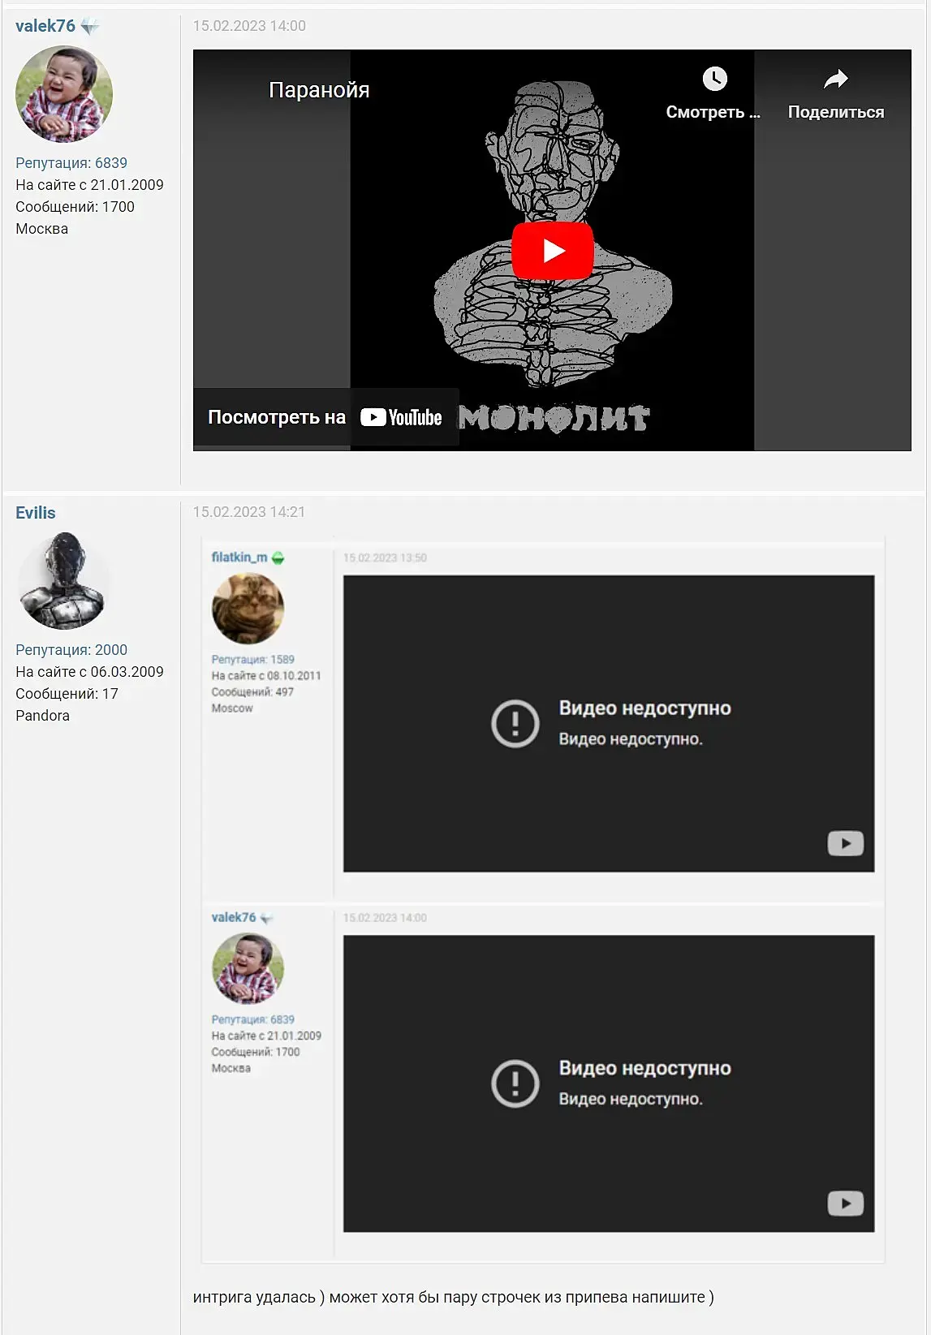Click Pandora location under Evilis

[x=43, y=716]
